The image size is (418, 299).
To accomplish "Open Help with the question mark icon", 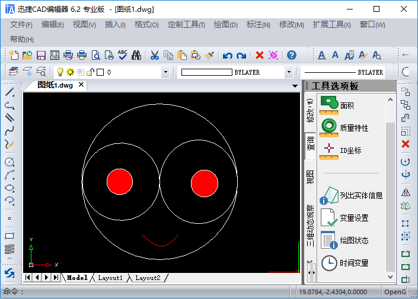I will point(292,55).
